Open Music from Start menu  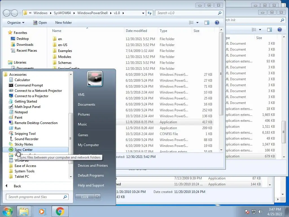pyautogui.click(x=82, y=124)
